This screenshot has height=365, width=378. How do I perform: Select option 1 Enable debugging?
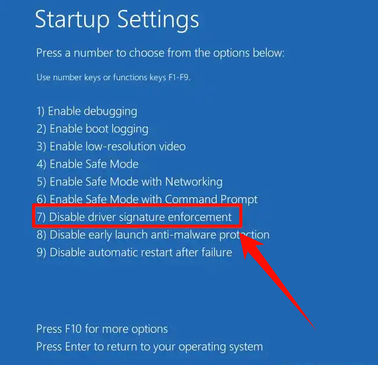87,112
